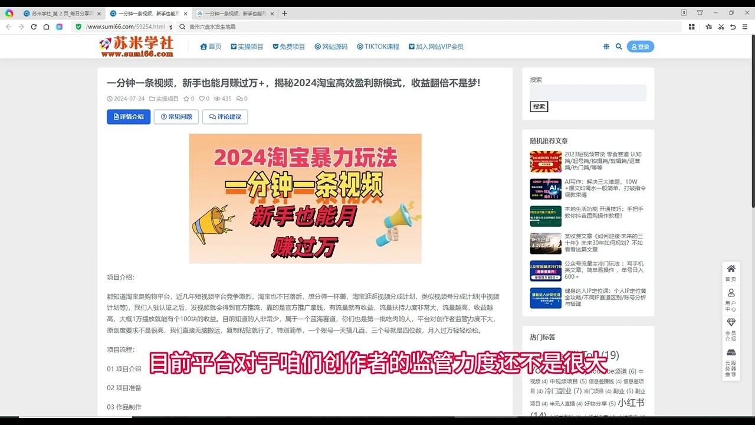Click the undo closed tab arrow
The height and width of the screenshot is (425, 755).
coord(733,27)
